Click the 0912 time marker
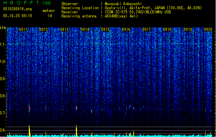The image size is (216, 137). [x=44, y=29]
